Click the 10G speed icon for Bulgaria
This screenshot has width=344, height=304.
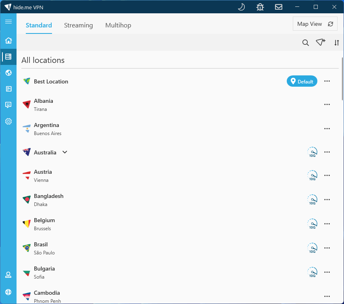click(312, 272)
